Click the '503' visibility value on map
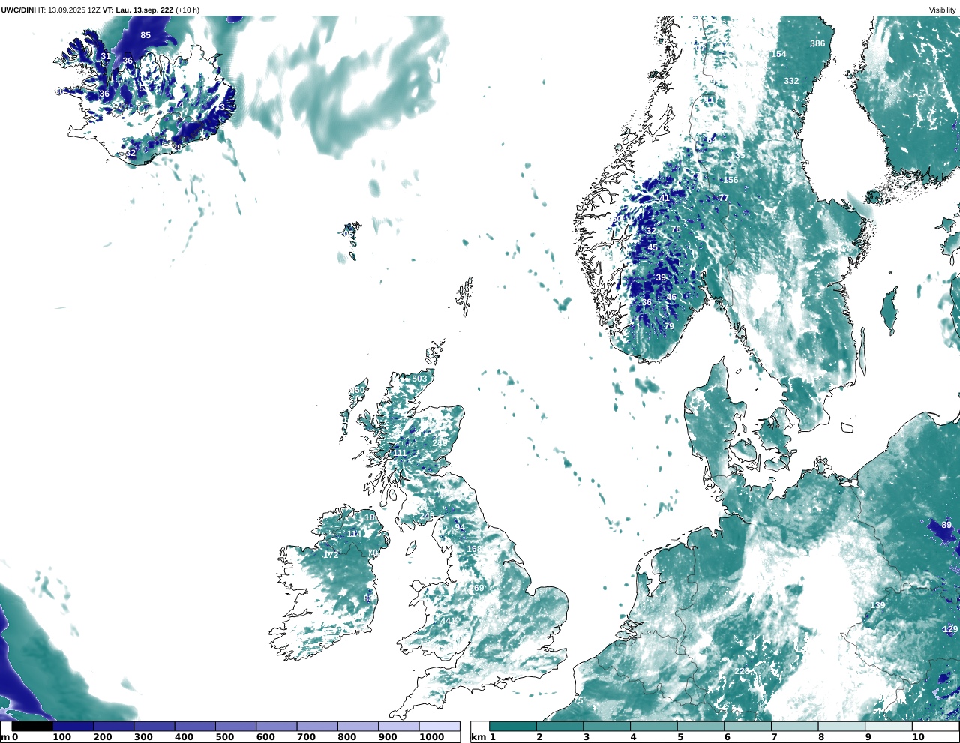The width and height of the screenshot is (960, 743). pyautogui.click(x=419, y=379)
